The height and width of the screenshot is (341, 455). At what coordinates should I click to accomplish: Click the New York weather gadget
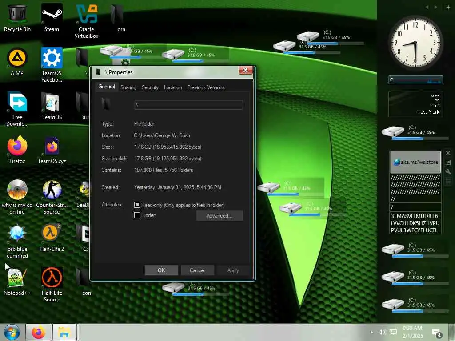[415, 104]
